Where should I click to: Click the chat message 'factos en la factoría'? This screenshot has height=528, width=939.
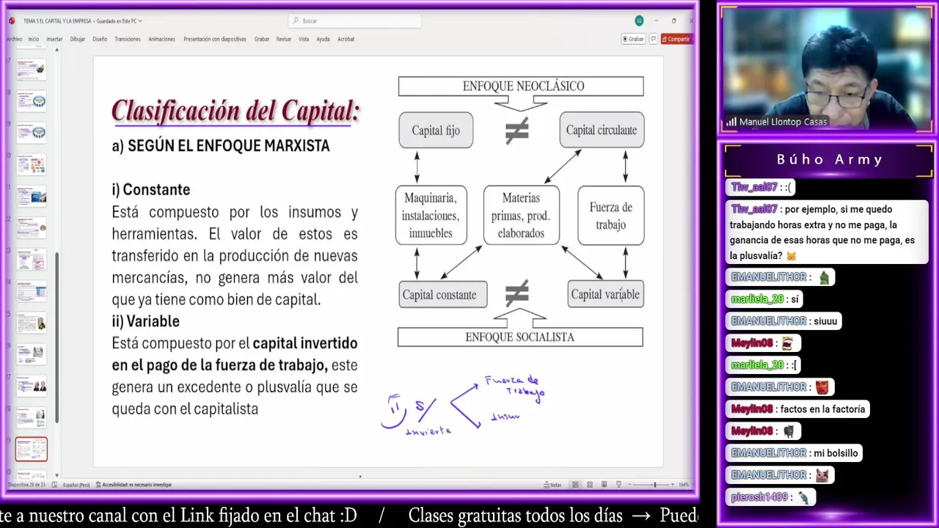coord(822,409)
